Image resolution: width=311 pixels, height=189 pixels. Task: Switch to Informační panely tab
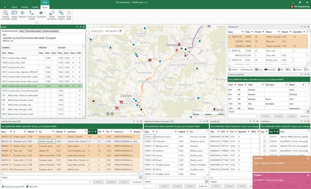[34, 31]
